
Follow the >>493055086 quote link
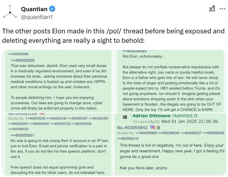[18, 54]
